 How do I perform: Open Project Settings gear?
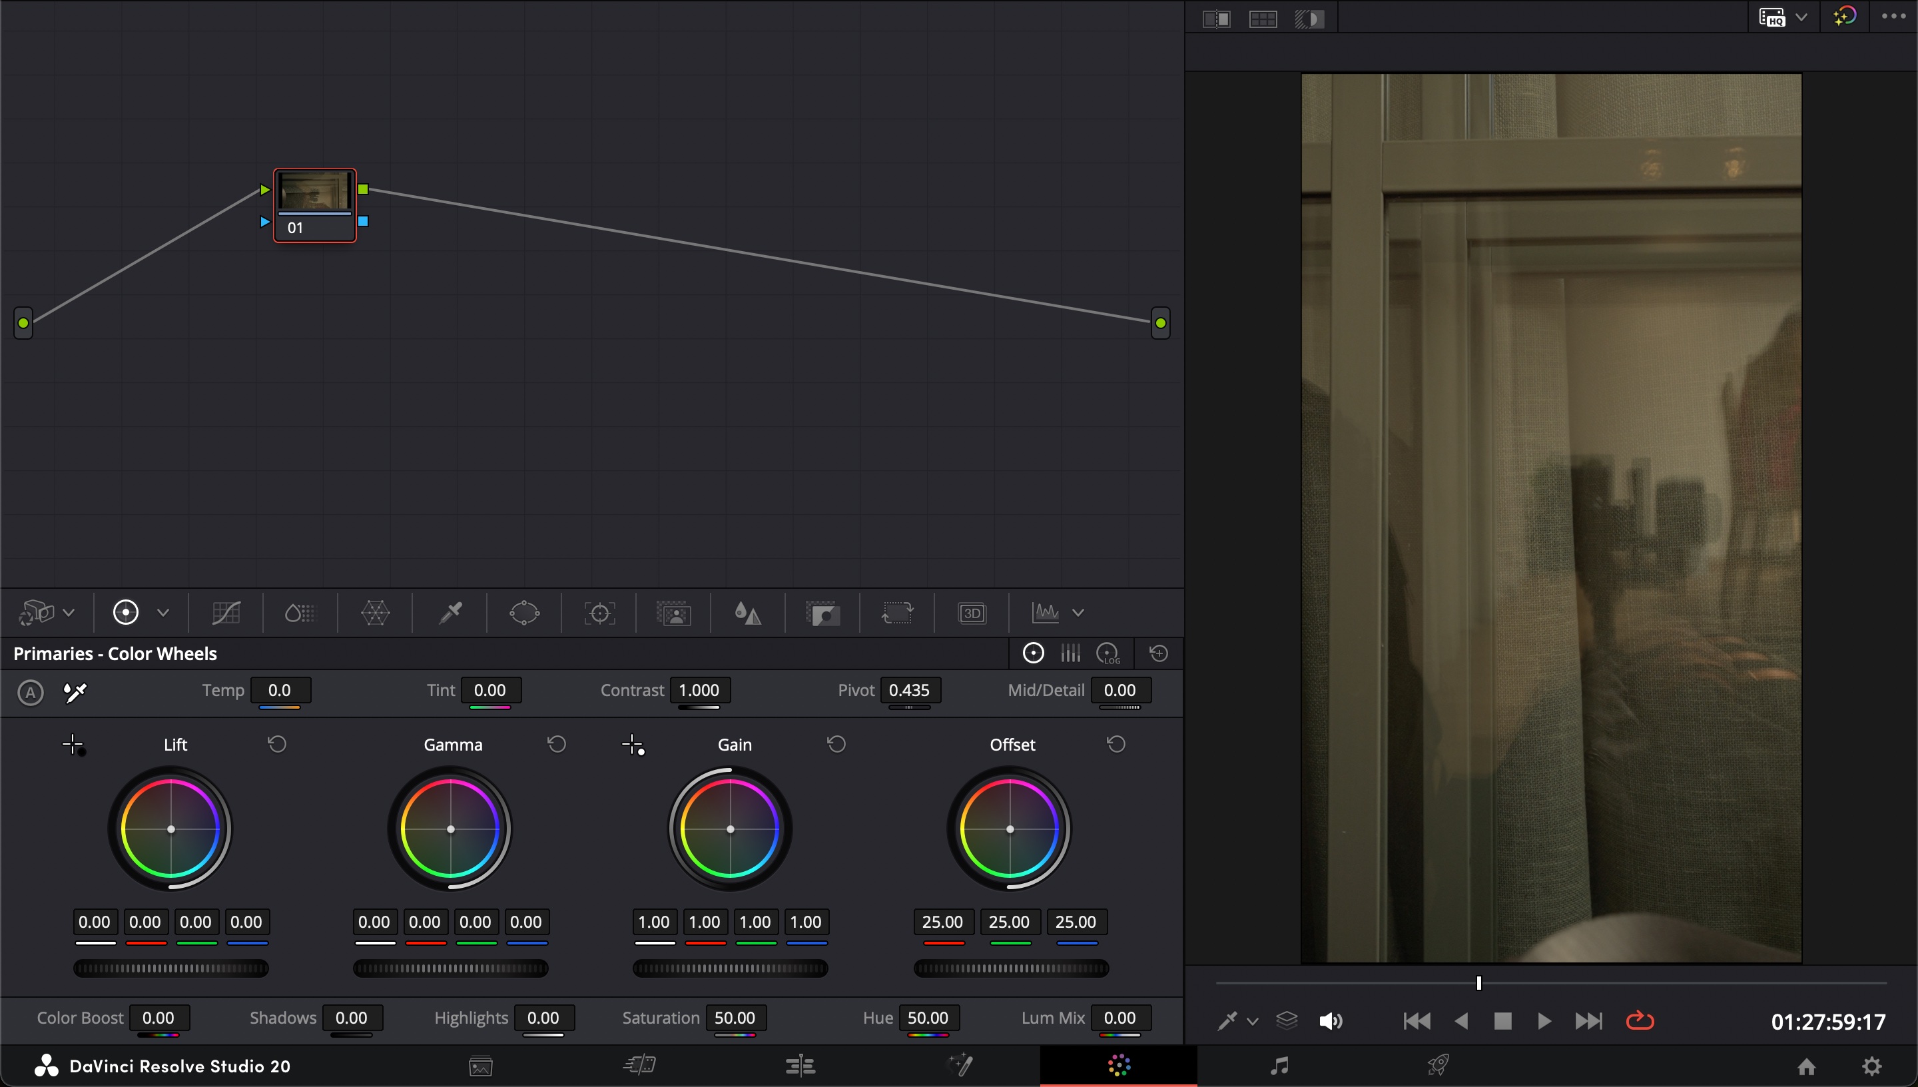(x=1872, y=1066)
